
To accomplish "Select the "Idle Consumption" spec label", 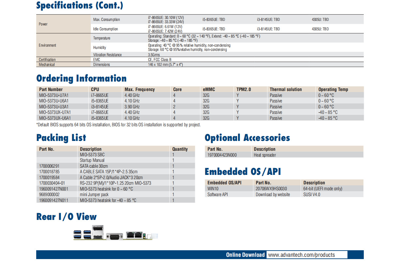I will tap(105, 29).
